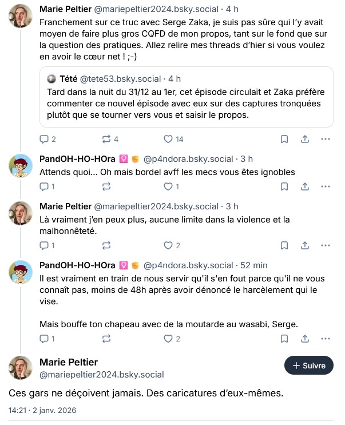The image size is (345, 425).
Task: Bookmark Marie Peltier's first post
Action: pos(284,139)
